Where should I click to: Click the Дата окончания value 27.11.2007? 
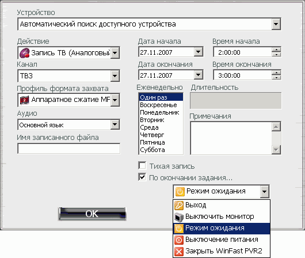(156, 75)
